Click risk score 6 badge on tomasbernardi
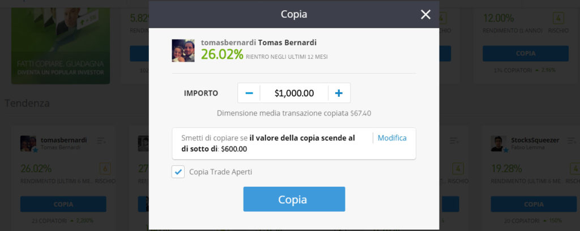The width and height of the screenshot is (580, 231). coord(105,169)
